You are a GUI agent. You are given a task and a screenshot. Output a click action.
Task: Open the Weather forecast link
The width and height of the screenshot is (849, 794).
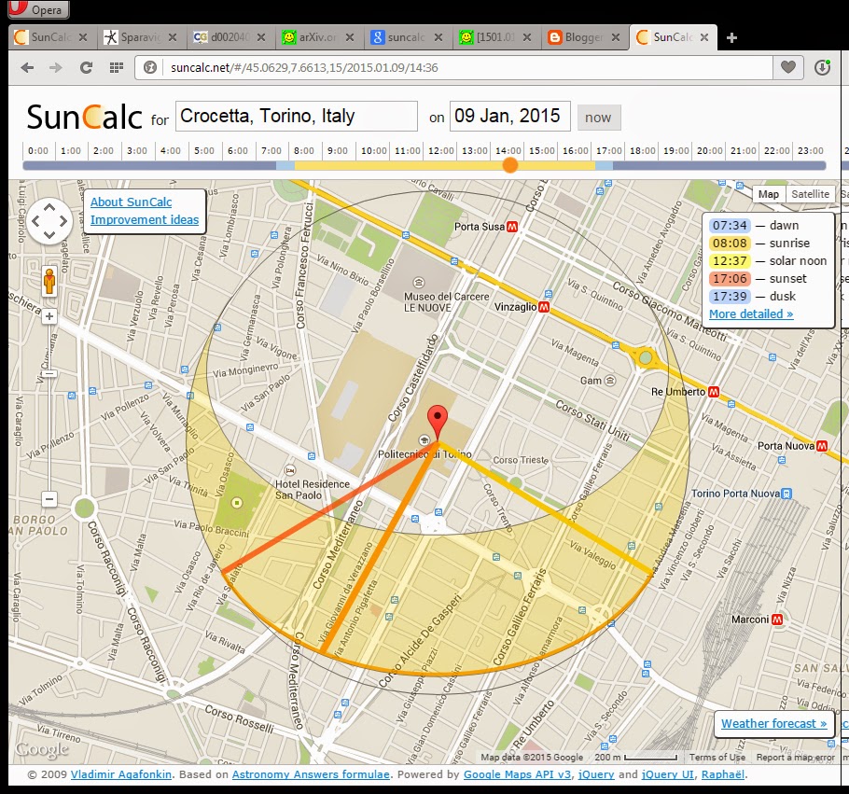[773, 724]
